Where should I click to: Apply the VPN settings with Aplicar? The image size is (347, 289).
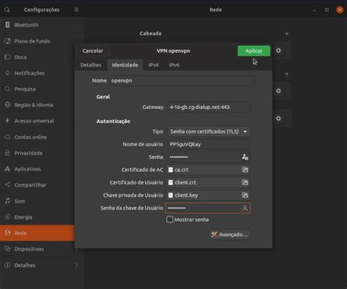tap(254, 50)
